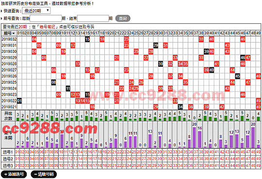Click black cell 29 in row 2019031

[156, 45]
